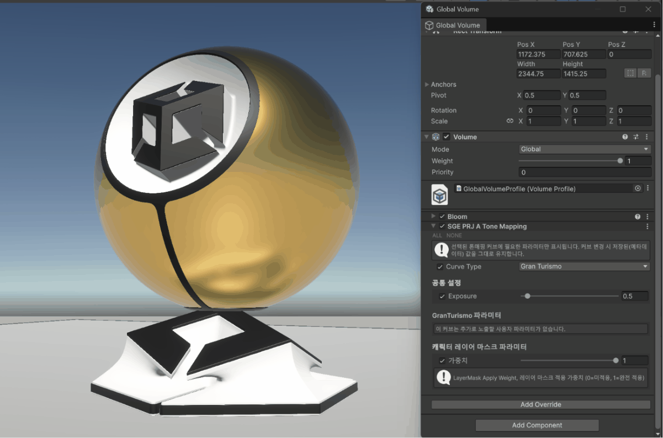
Task: Adjust the Exposure slider
Action: 570,296
